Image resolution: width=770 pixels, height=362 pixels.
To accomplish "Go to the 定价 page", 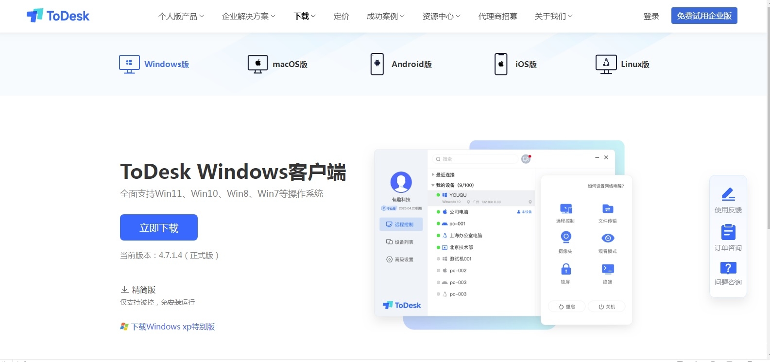I will [342, 17].
